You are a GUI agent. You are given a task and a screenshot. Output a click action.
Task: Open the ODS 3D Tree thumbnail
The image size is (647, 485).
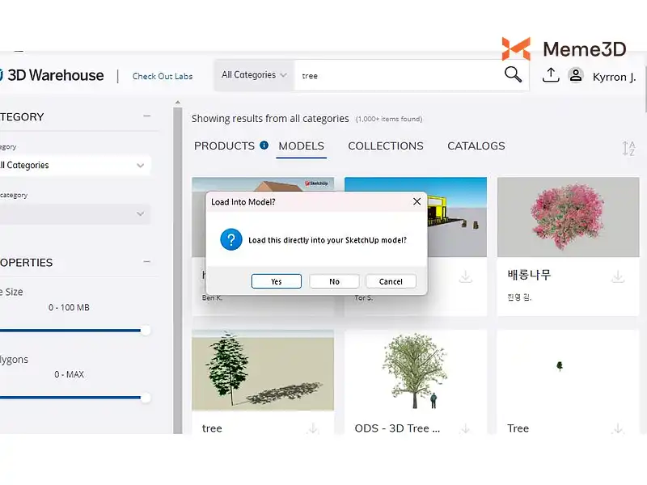click(416, 370)
